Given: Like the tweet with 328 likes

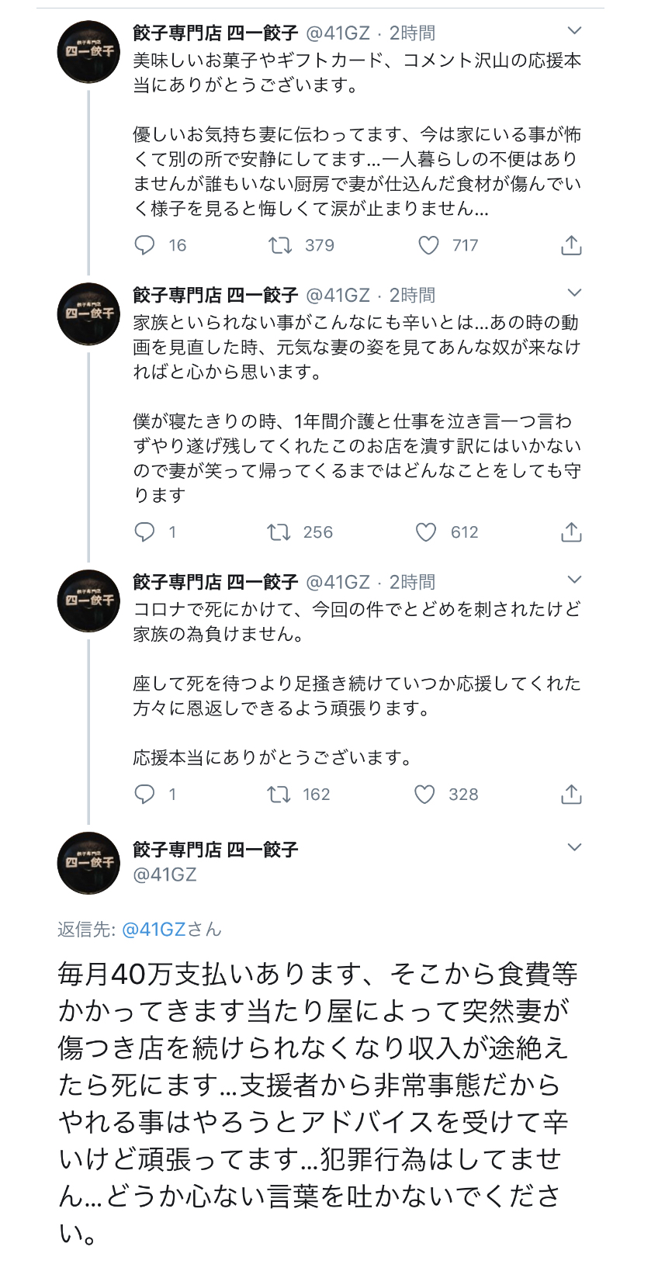Looking at the screenshot, I should coord(424,795).
